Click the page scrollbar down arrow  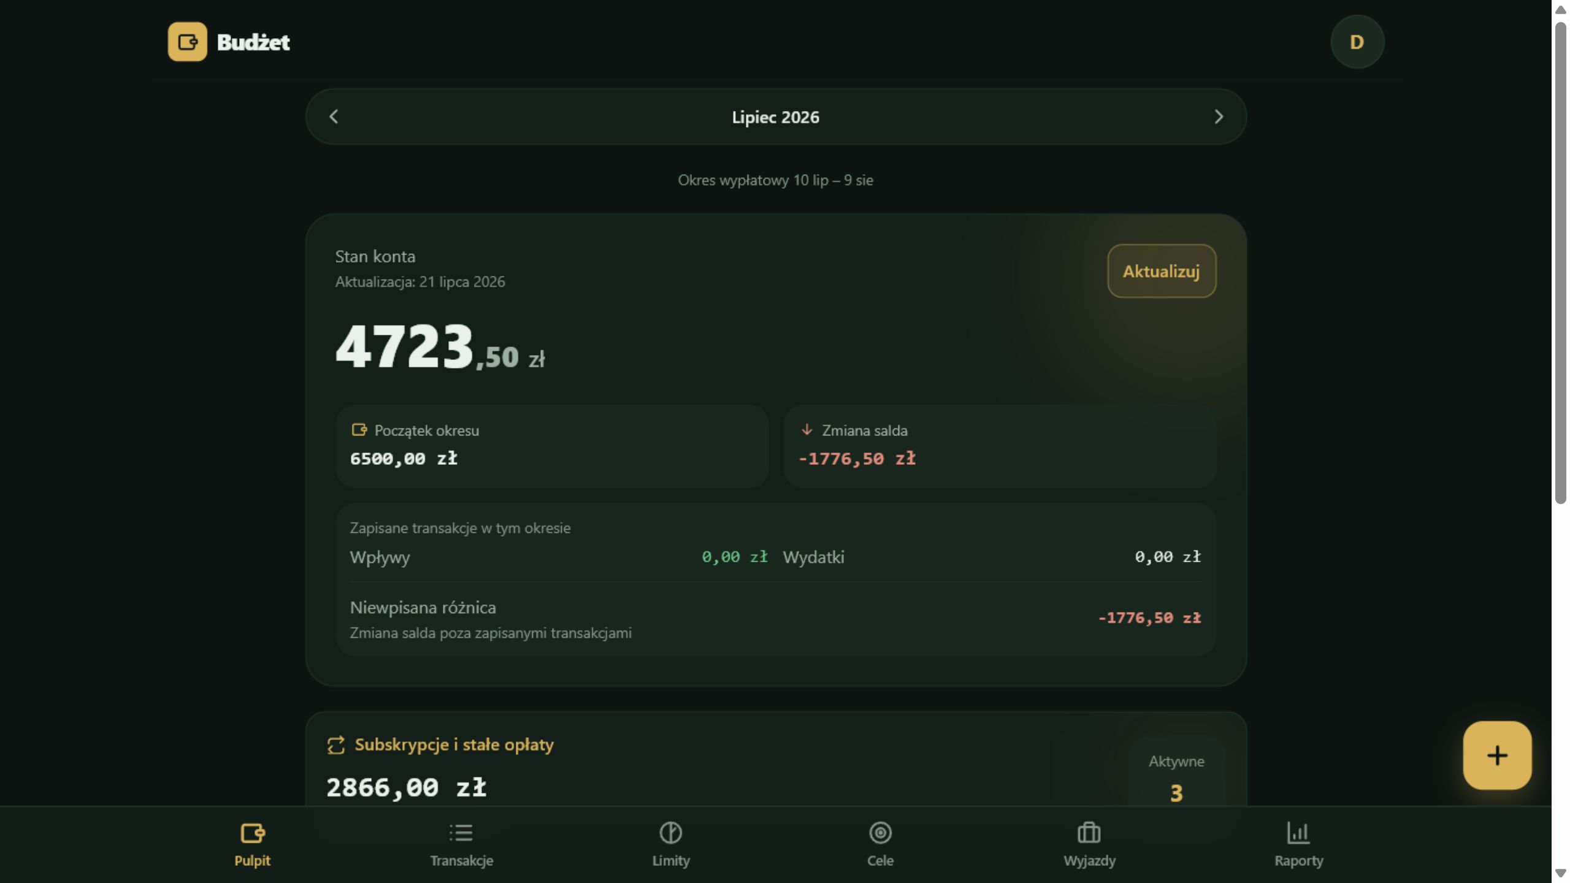pyautogui.click(x=1560, y=873)
